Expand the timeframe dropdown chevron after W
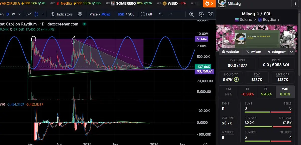 tap(20, 14)
